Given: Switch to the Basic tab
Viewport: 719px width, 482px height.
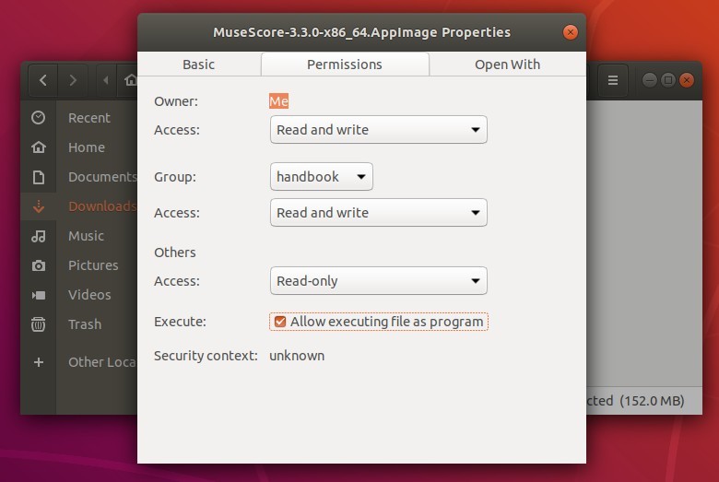Looking at the screenshot, I should coord(198,65).
